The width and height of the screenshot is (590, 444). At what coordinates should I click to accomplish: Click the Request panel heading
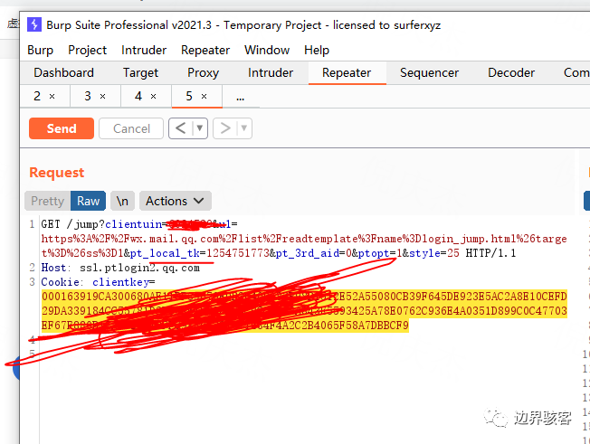[x=56, y=173]
